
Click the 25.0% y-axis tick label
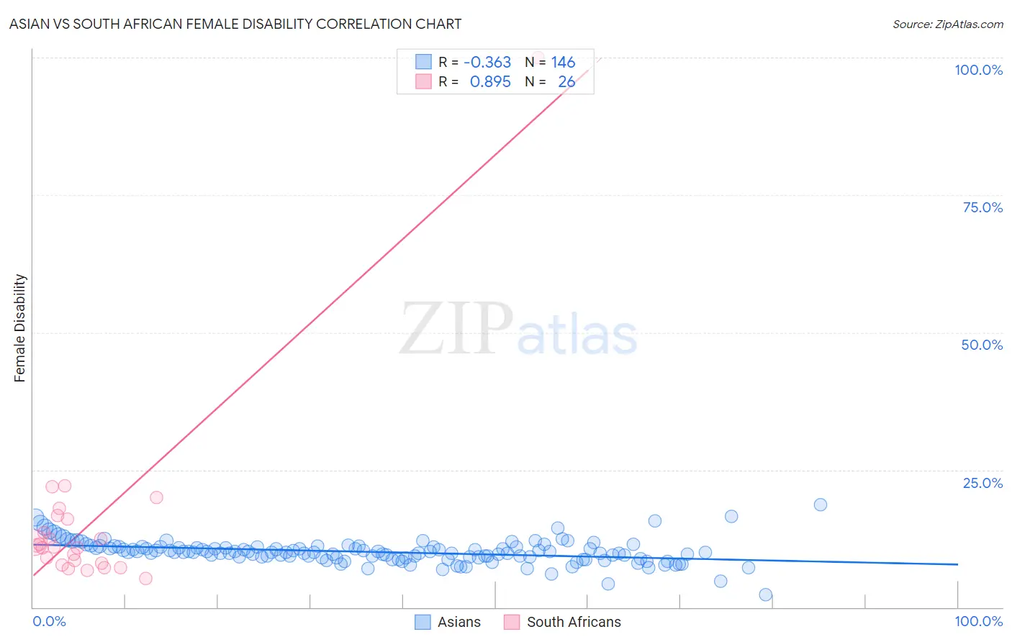click(x=982, y=483)
